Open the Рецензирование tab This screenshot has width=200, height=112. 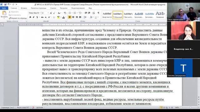coord(78,8)
